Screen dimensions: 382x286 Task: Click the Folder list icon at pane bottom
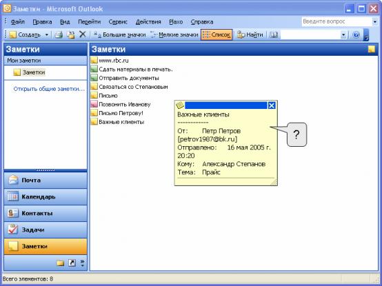tap(60, 263)
